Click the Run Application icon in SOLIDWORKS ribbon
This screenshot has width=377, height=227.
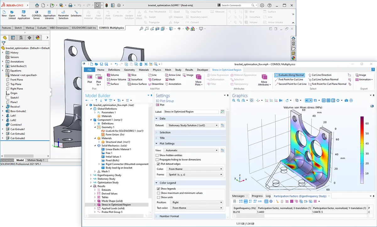[x=24, y=13]
